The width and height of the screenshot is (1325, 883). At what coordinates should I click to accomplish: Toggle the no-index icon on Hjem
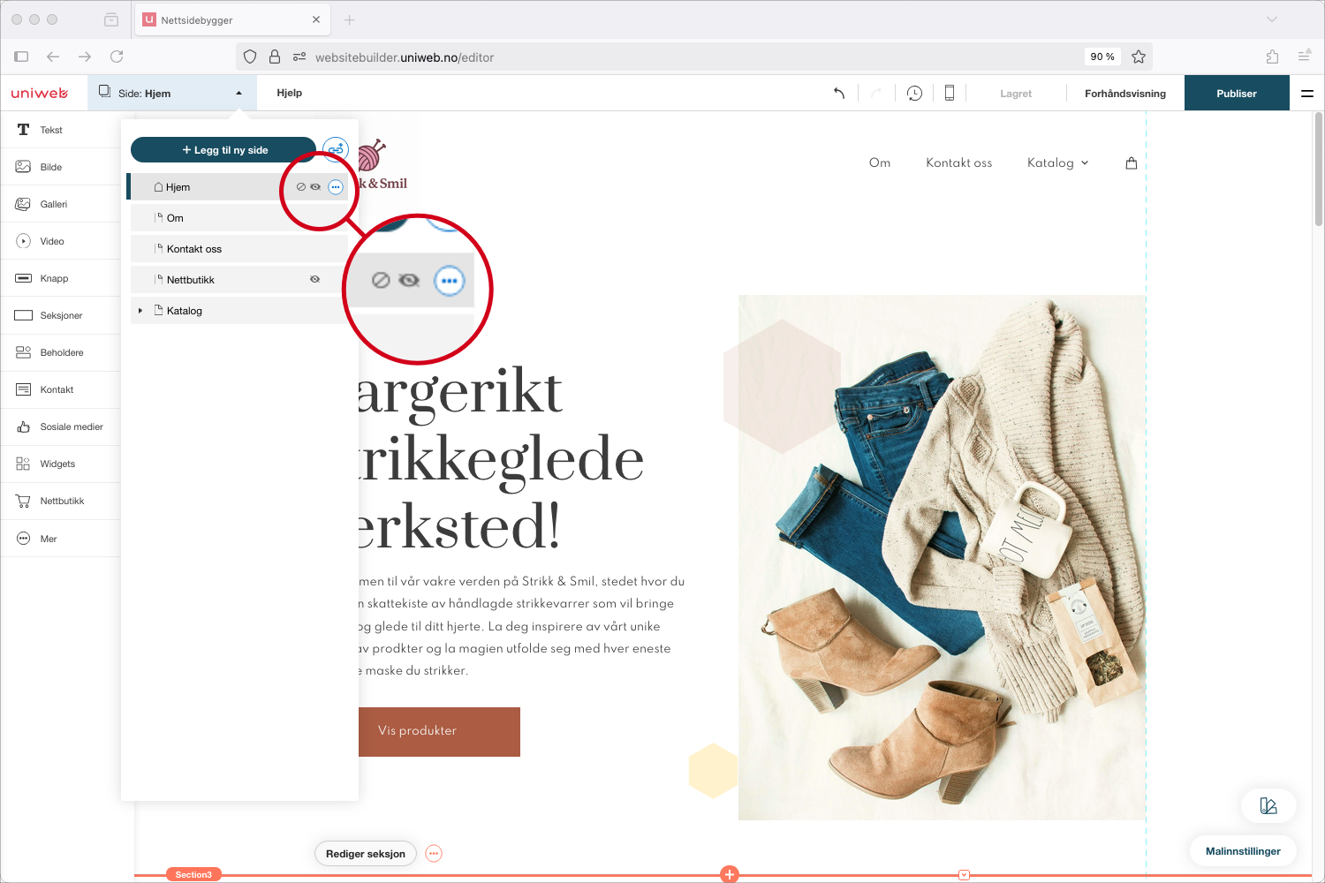click(x=300, y=187)
